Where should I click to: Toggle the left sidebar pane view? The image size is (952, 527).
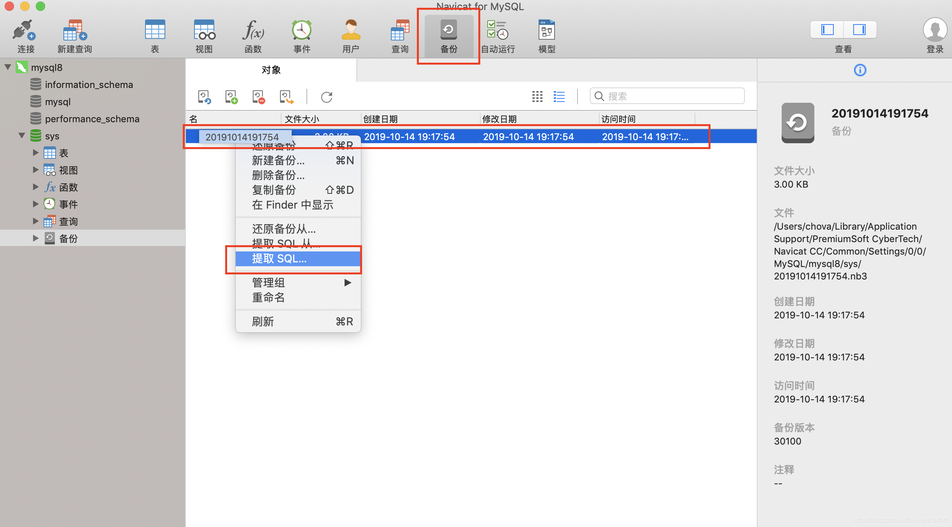(827, 30)
